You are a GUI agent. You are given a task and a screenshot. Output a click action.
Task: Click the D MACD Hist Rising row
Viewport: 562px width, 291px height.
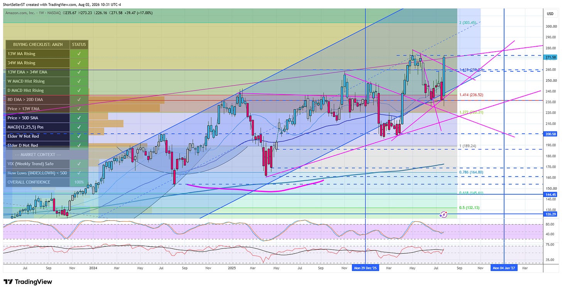[x=47, y=90]
